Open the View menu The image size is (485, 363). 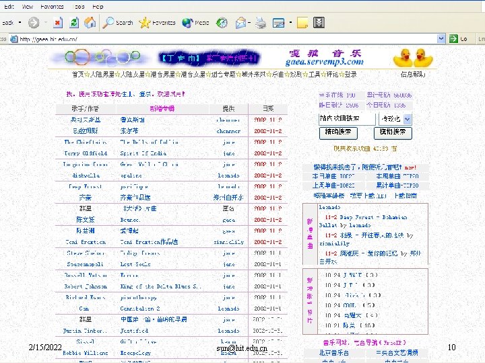pos(27,7)
